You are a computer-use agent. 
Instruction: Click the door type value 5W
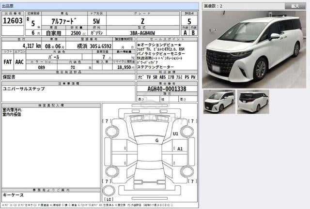tap(96, 21)
